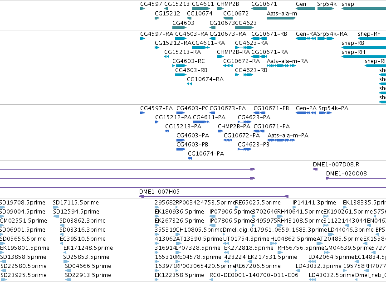Open the Gen gene label
This screenshot has height=282, width=386.
coord(301,4)
